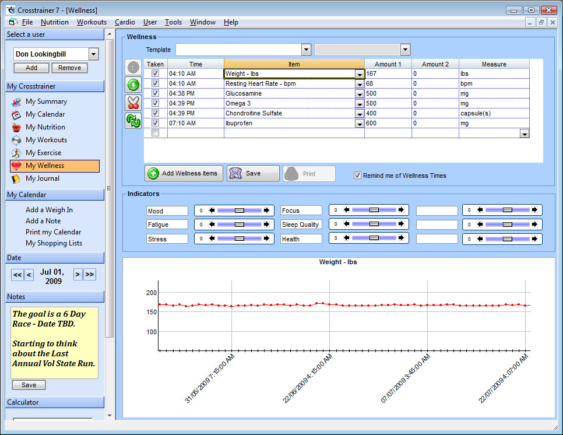Click the apple icon for My Nutrition
The height and width of the screenshot is (435, 563).
point(16,128)
